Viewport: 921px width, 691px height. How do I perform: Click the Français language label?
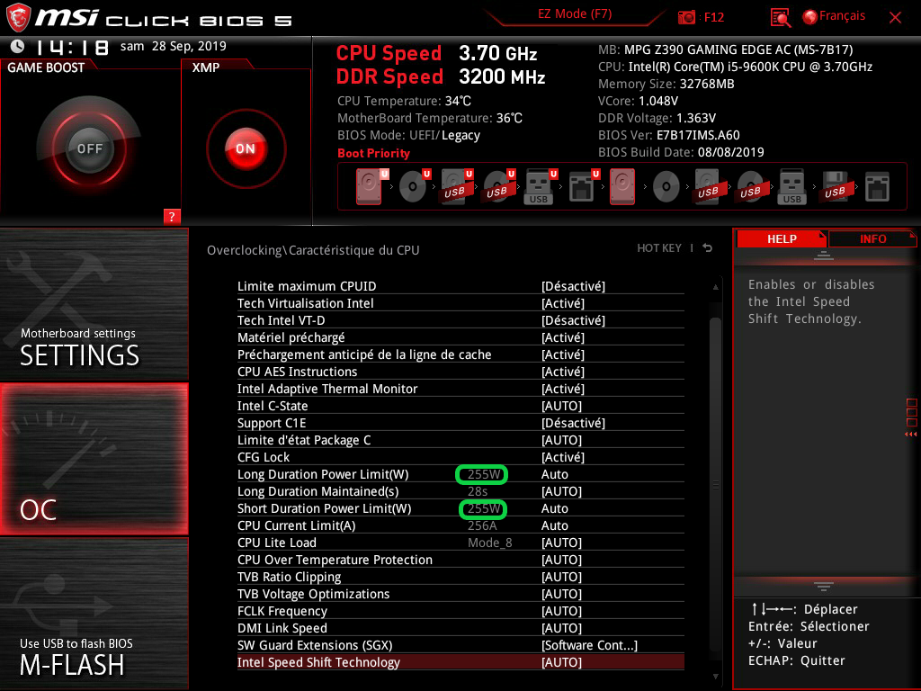tap(842, 16)
